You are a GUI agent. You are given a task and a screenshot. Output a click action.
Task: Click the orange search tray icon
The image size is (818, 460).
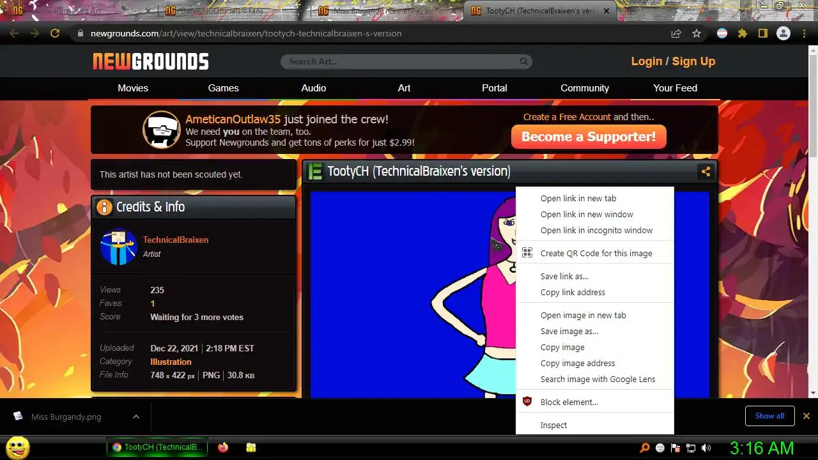645,448
